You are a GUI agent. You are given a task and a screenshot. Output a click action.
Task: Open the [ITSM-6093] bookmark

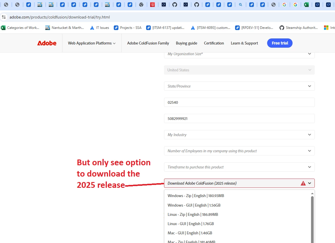(x=211, y=27)
